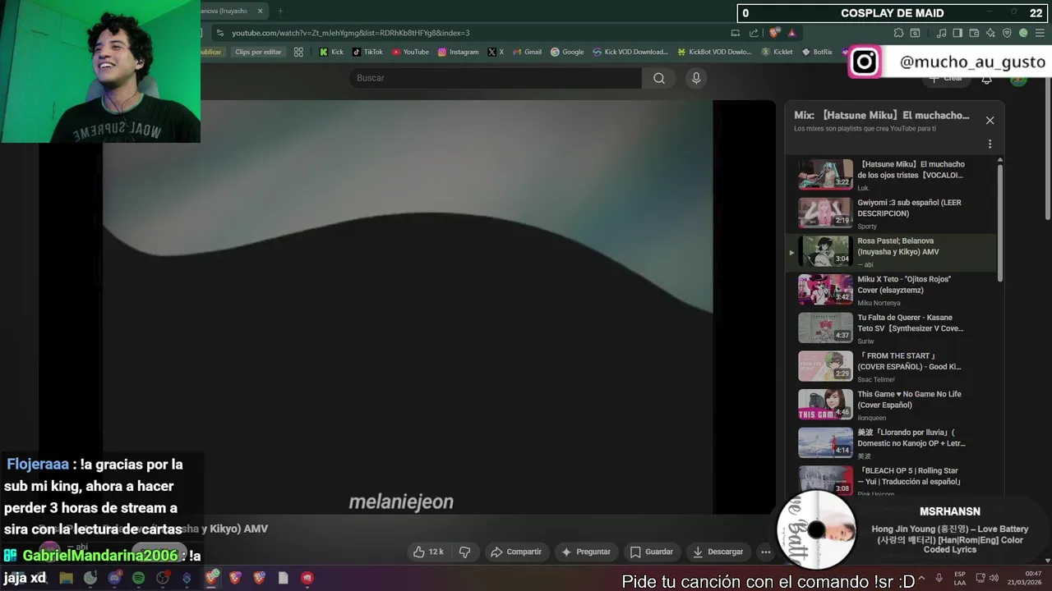Play Llorando por lluvia Domestic no Kanojo
1052x591 pixels.
click(x=892, y=442)
